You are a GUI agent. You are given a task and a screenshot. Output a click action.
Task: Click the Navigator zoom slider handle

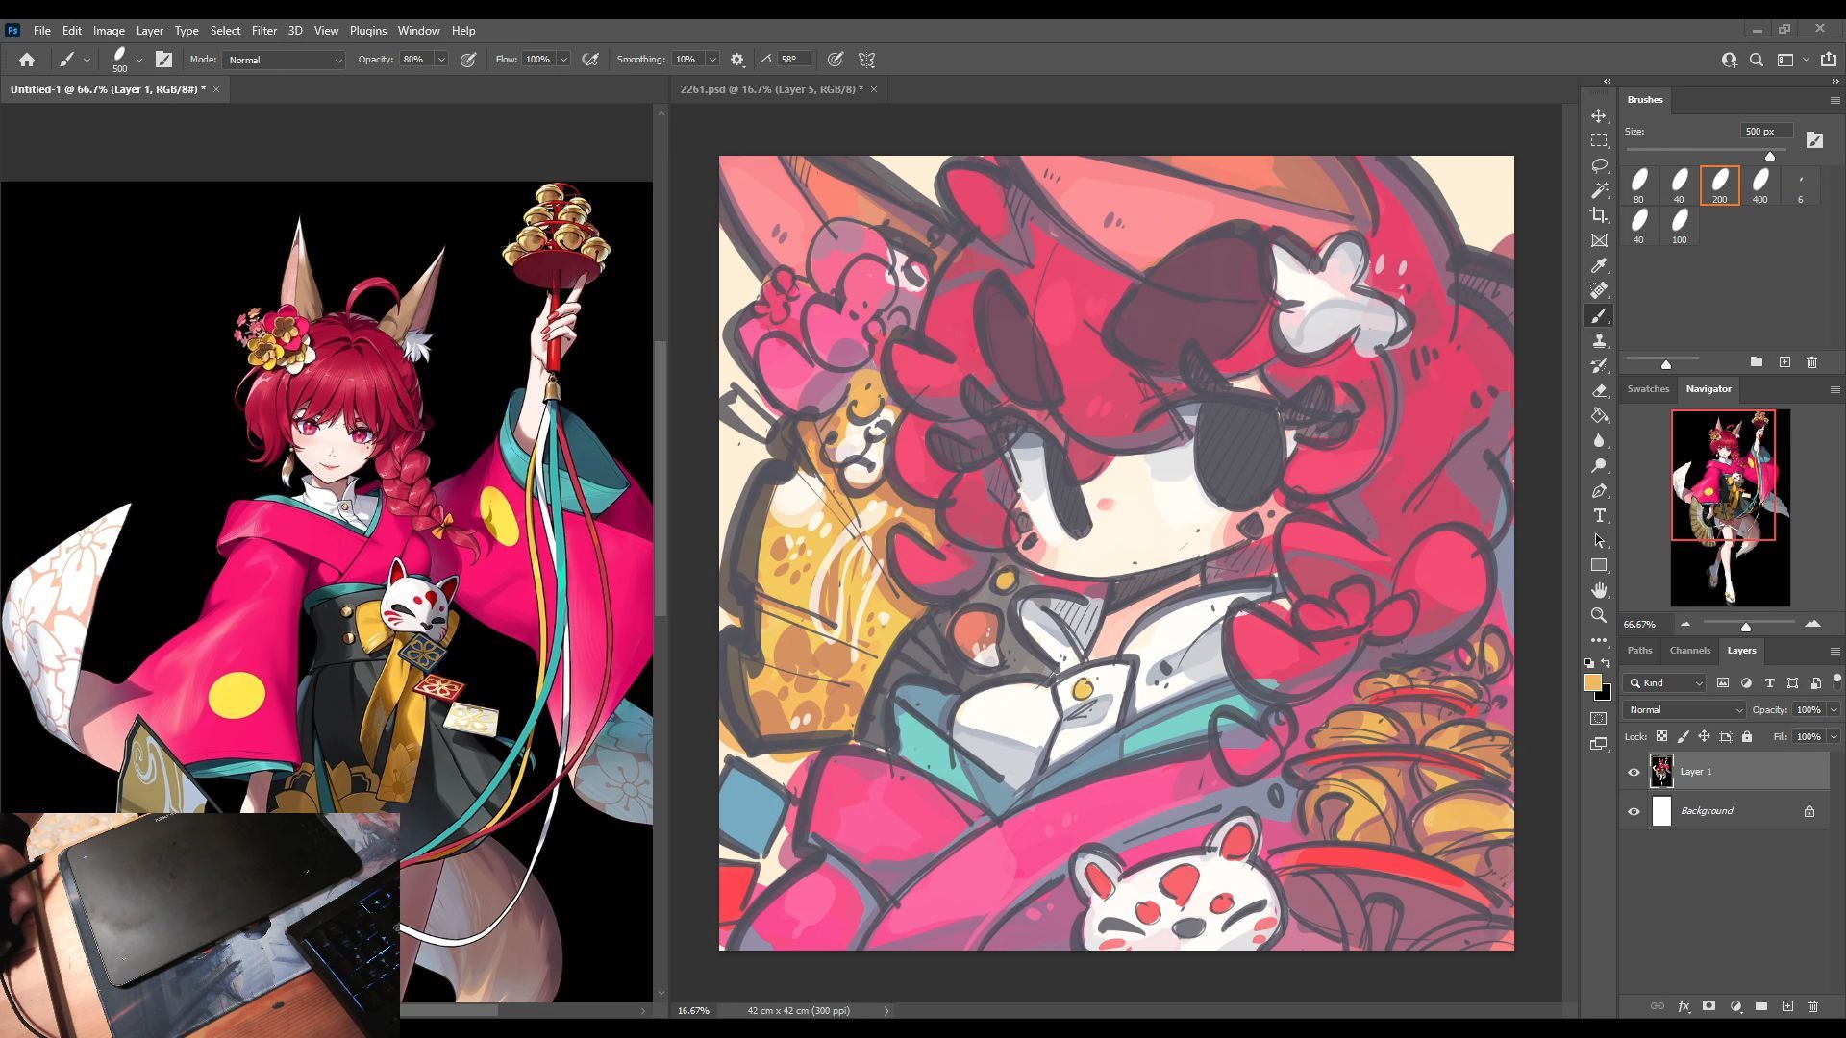click(x=1746, y=627)
